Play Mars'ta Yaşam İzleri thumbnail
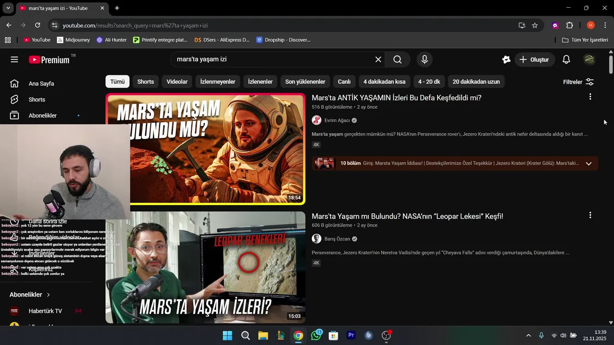This screenshot has height=345, width=614. 205,267
